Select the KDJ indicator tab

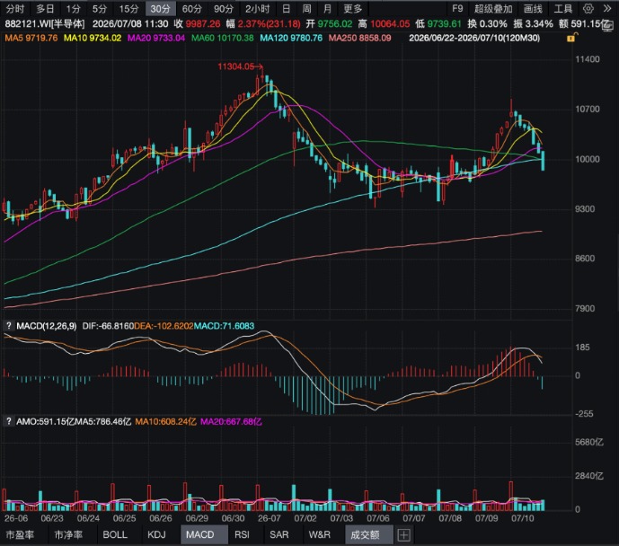pyautogui.click(x=156, y=534)
